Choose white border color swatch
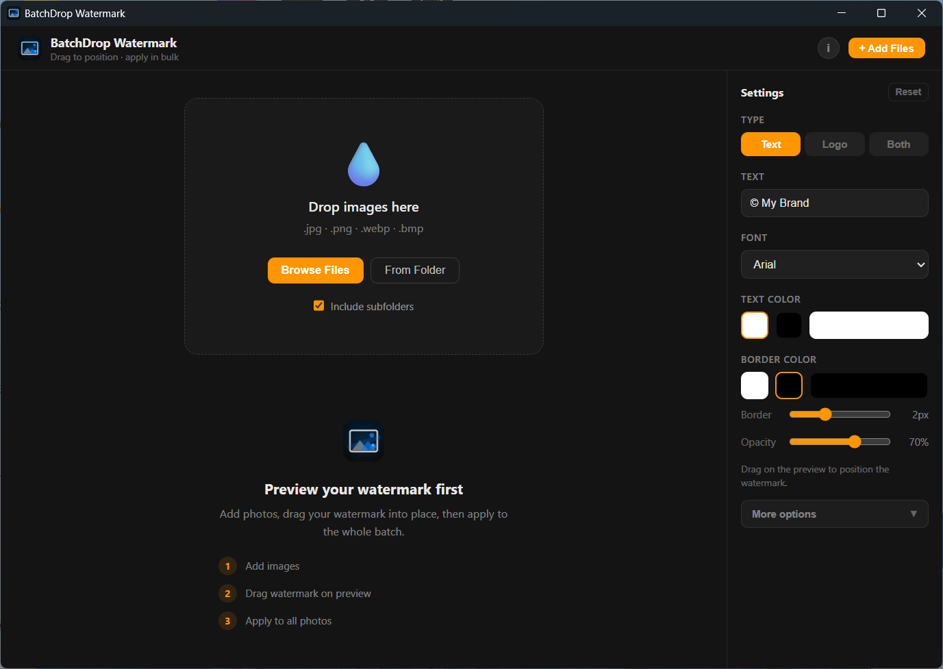943x669 pixels. [x=755, y=386]
